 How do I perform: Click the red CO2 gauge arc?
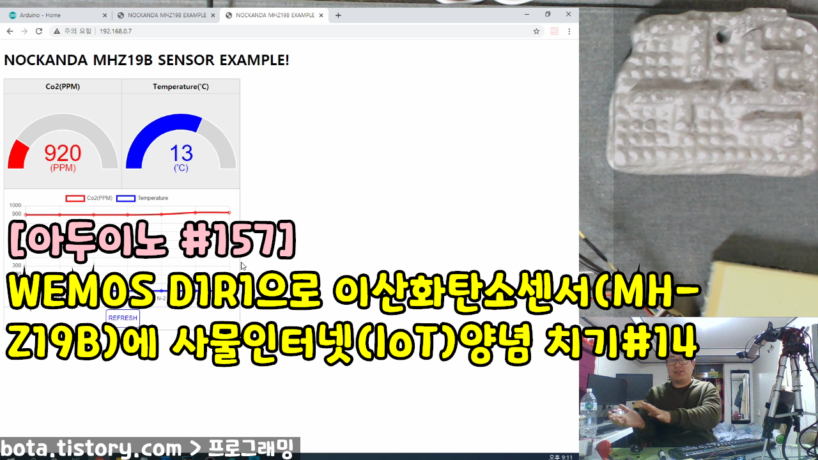pos(19,155)
